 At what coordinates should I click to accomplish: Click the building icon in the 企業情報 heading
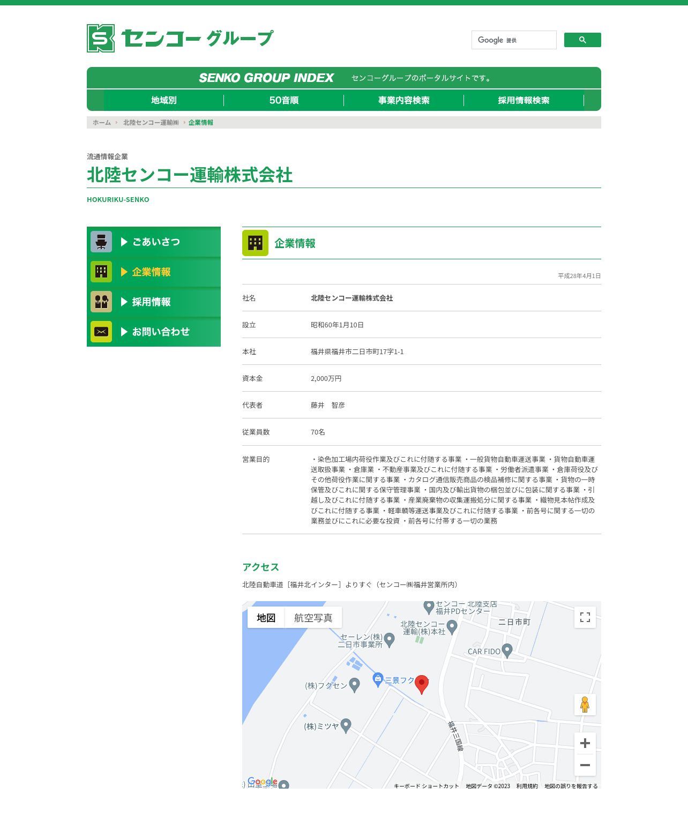(x=255, y=243)
